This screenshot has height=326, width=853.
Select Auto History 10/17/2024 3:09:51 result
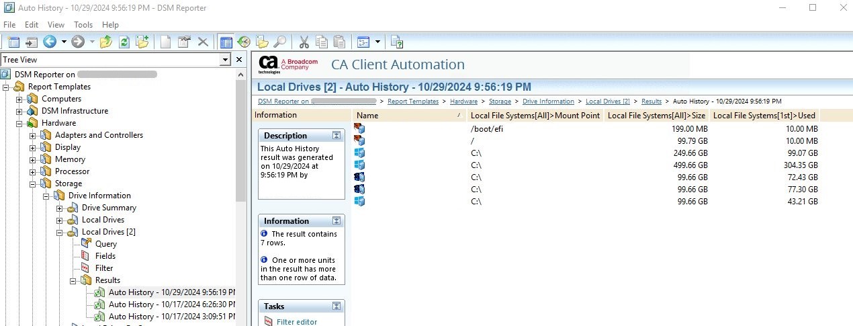(172, 317)
